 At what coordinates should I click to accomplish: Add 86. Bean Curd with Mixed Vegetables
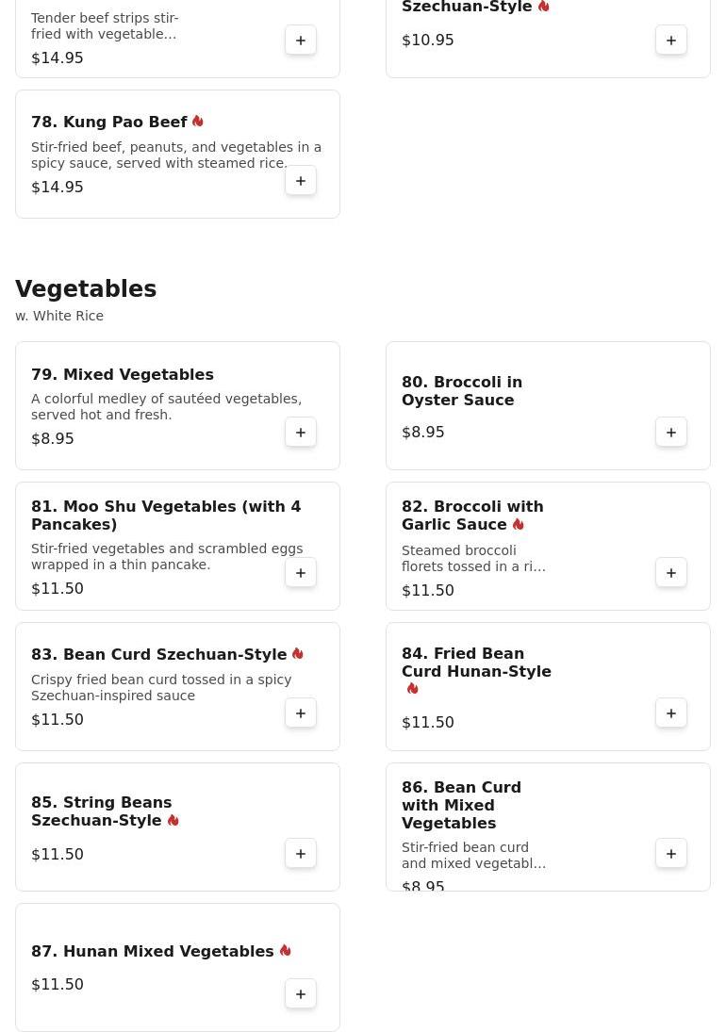[x=670, y=854]
